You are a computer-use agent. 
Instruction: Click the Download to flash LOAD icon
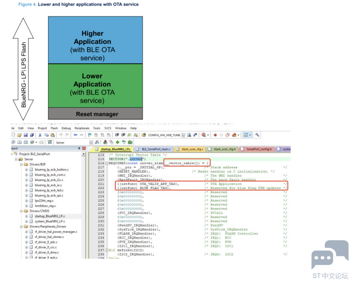(50, 142)
